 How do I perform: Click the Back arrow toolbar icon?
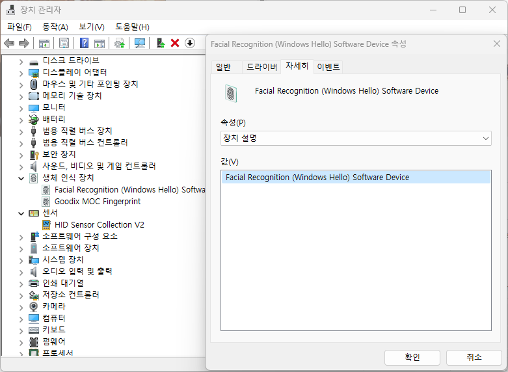[9, 43]
